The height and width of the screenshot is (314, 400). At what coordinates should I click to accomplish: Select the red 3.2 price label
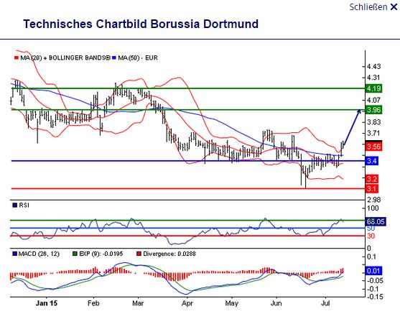(x=372, y=179)
